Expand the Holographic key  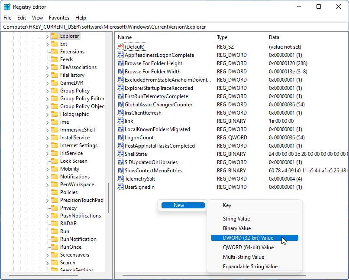[x=47, y=115]
